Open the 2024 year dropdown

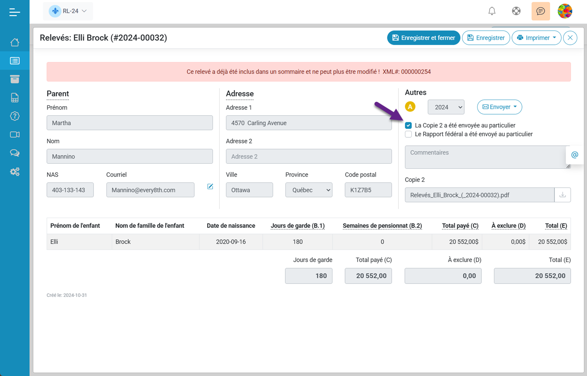tap(446, 107)
